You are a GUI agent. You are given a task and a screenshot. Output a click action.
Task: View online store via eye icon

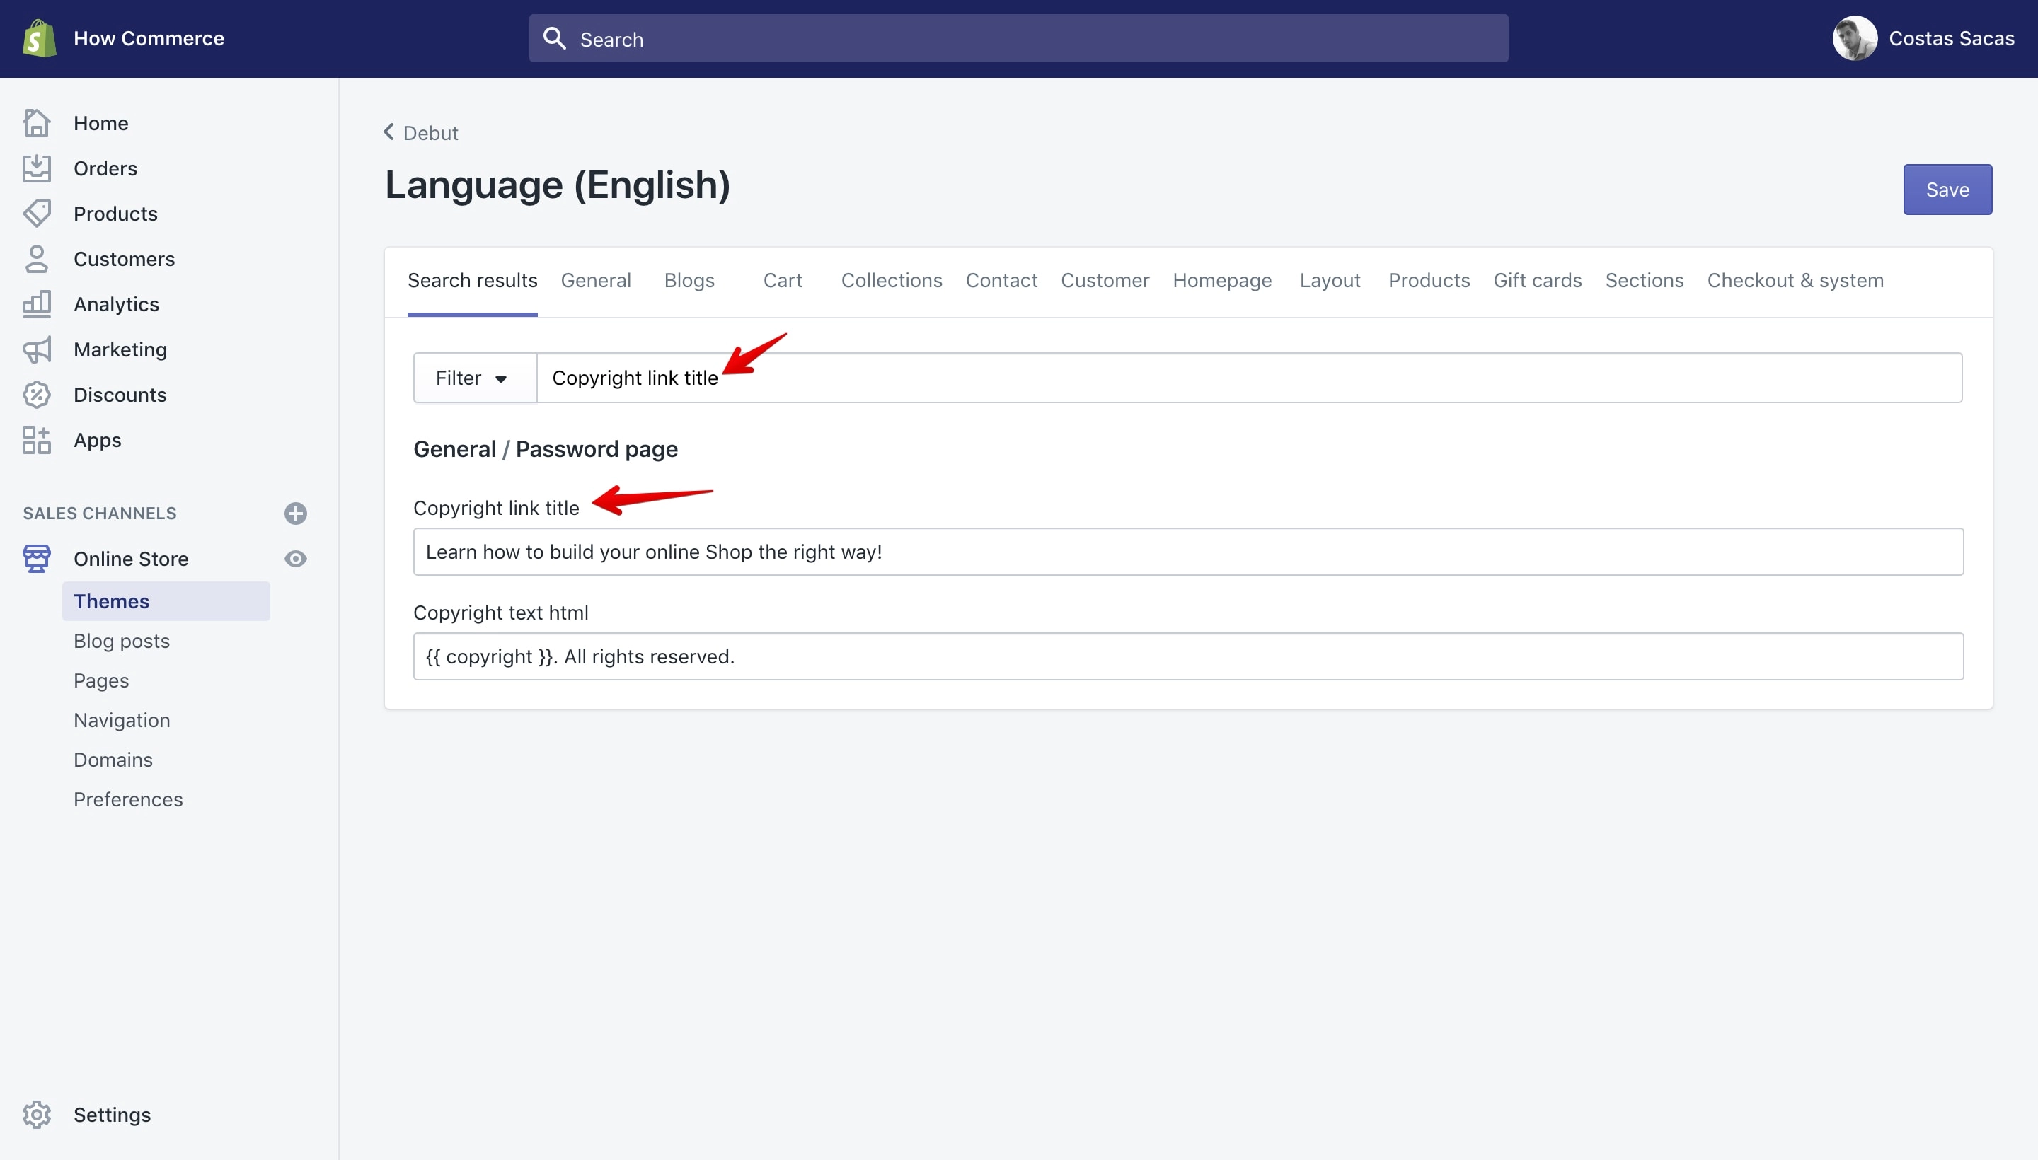[x=296, y=559]
